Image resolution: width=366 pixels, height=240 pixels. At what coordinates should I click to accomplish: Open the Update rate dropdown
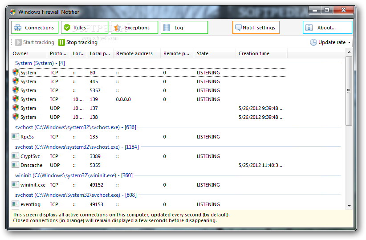point(330,42)
